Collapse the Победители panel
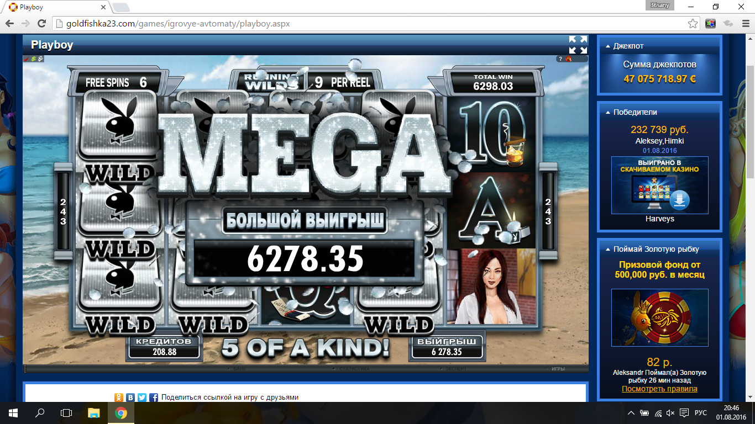Screen dimensions: 755x424 608,112
